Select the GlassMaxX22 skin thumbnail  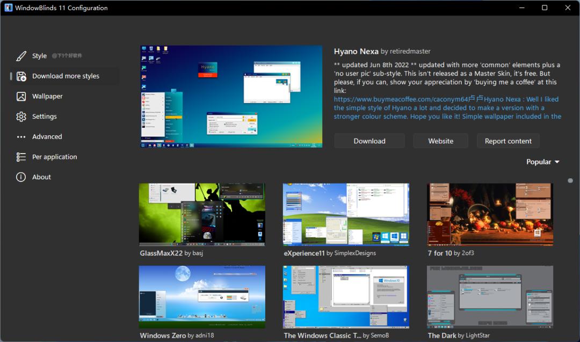[201, 214]
